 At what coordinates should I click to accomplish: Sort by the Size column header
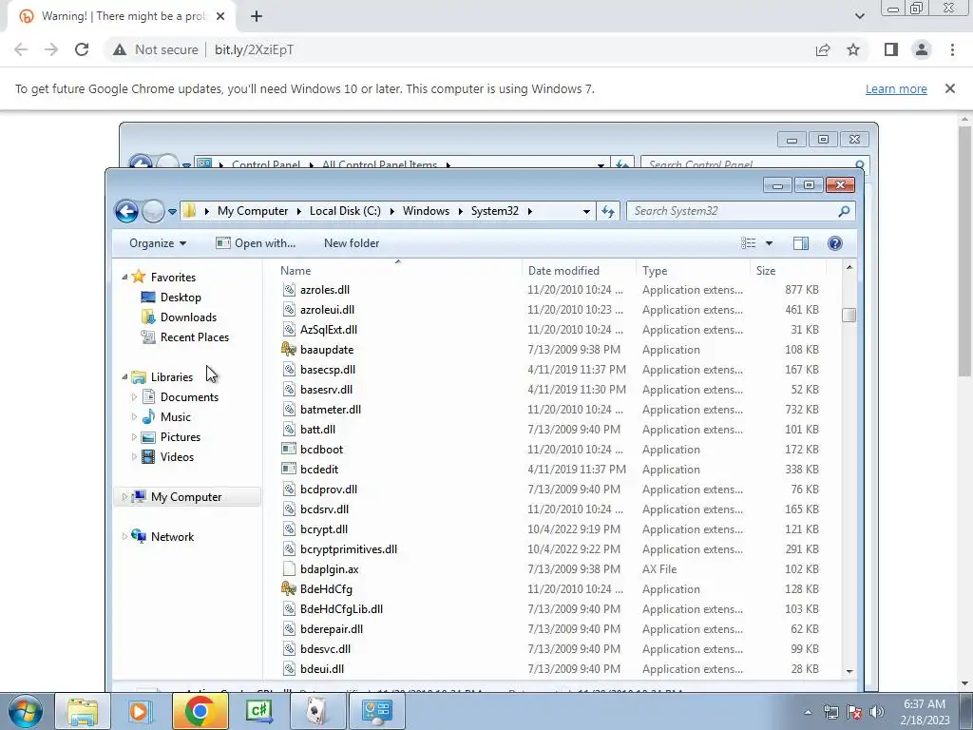788,271
